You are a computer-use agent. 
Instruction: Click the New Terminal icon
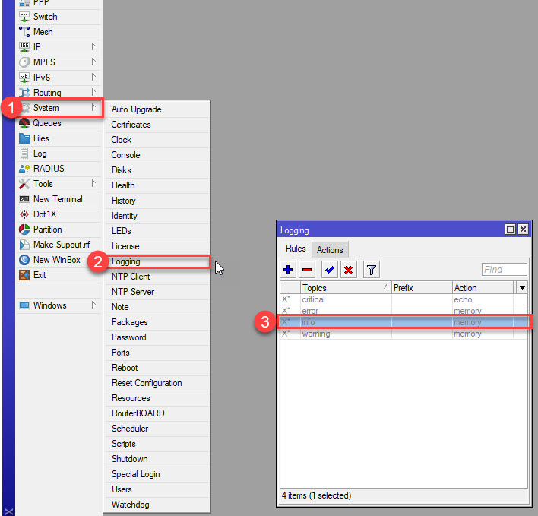click(24, 199)
